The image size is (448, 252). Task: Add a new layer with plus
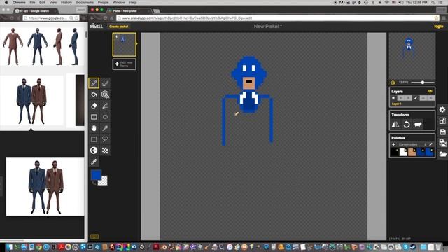click(393, 98)
